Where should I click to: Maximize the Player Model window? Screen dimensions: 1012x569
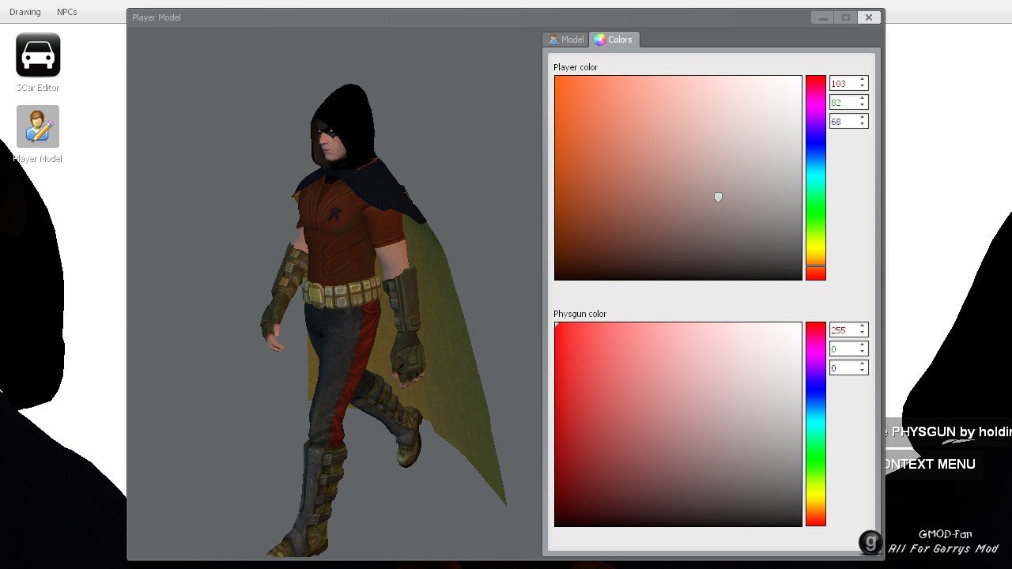[846, 17]
